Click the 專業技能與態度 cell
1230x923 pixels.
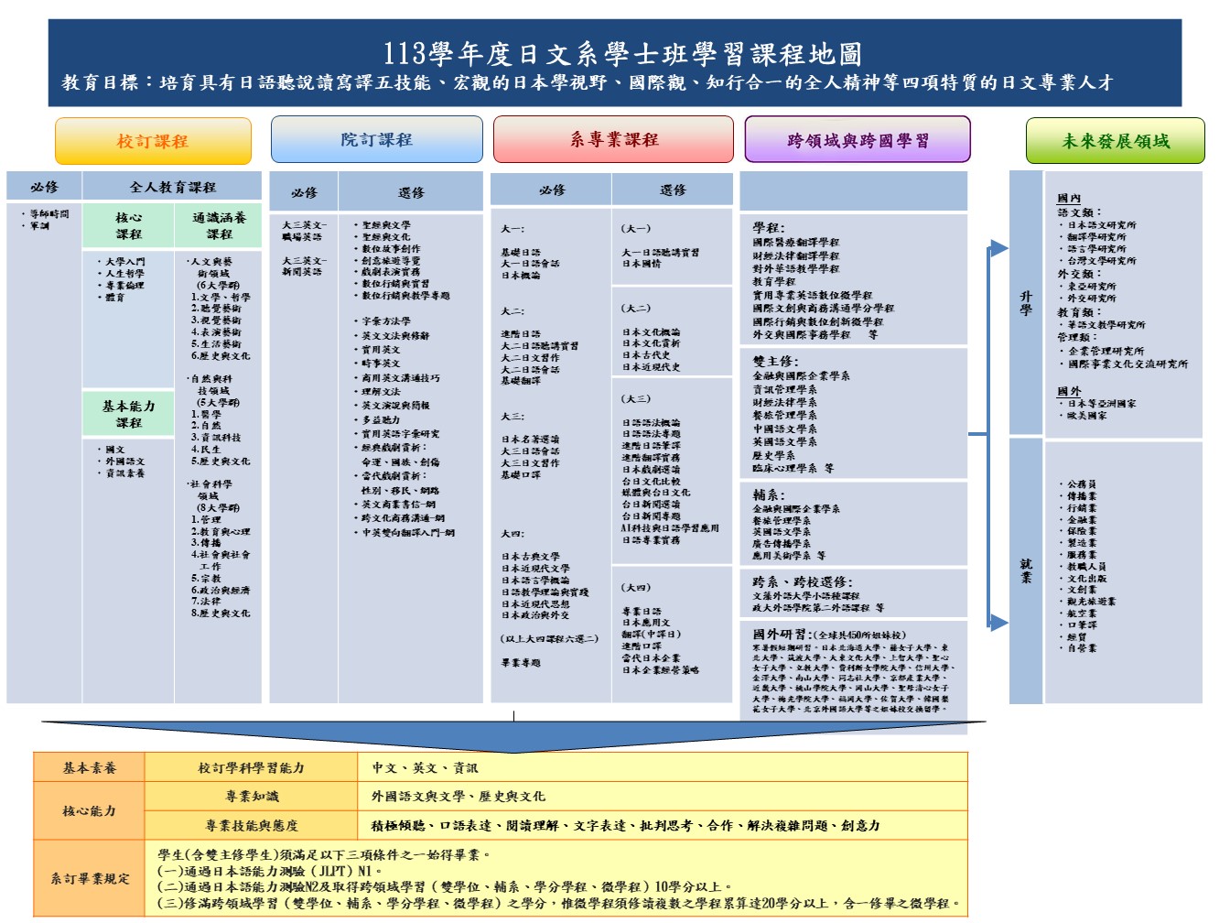251,825
